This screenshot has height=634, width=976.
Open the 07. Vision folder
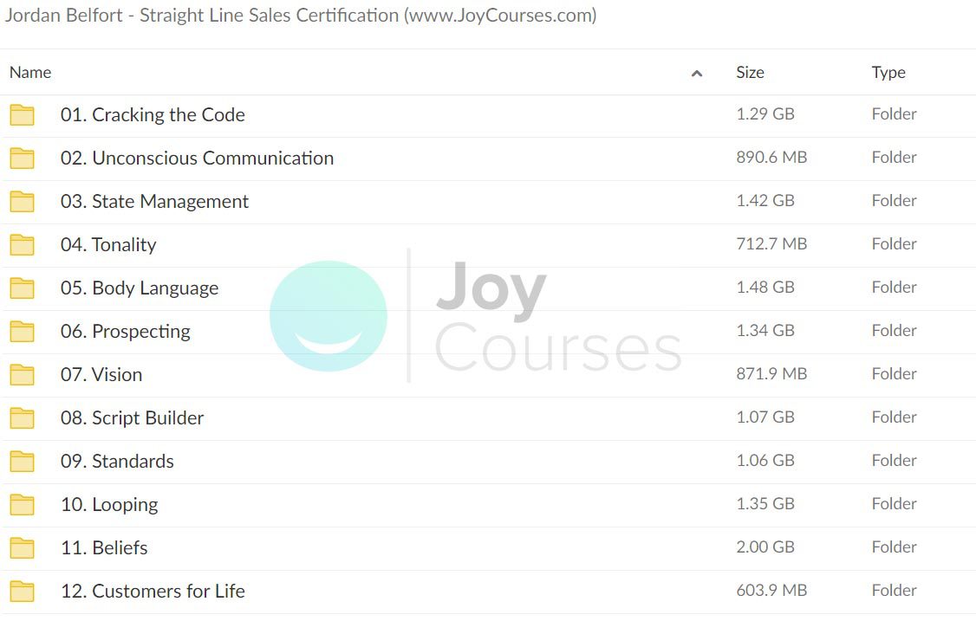click(101, 374)
